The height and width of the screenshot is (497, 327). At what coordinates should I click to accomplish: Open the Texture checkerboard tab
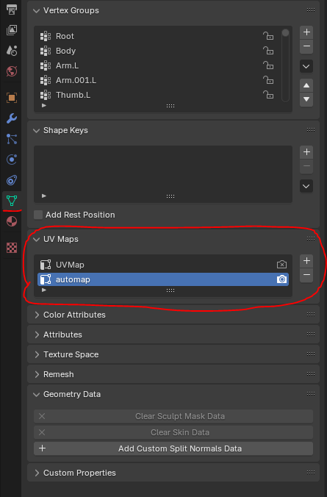(12, 248)
